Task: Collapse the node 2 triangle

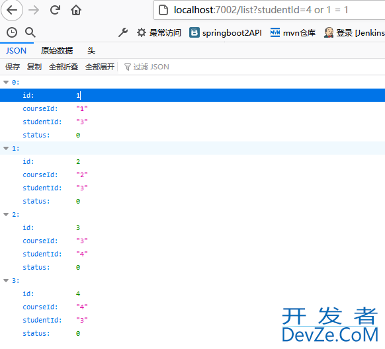Action: click(x=6, y=215)
